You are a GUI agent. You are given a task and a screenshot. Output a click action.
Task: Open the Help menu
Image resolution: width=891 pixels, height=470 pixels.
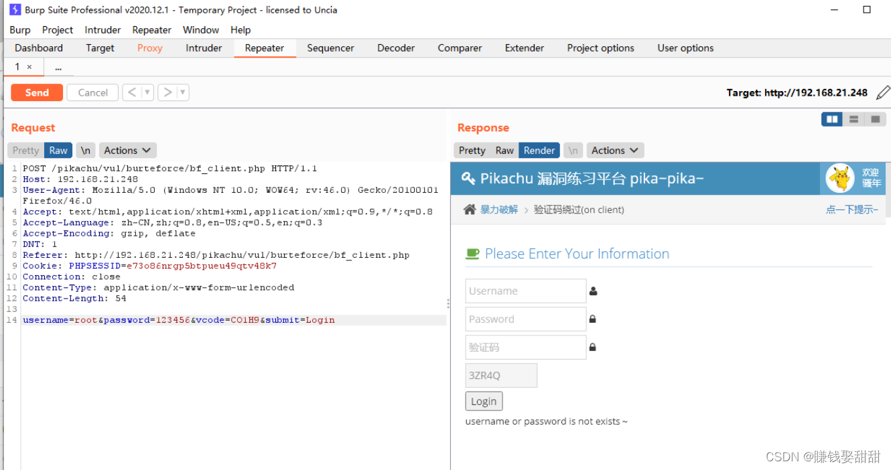click(x=241, y=29)
